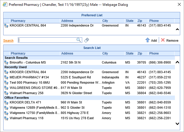This screenshot has width=184, height=132.
Task: Click address 805 Highway 278 E
Action: click(75, 113)
